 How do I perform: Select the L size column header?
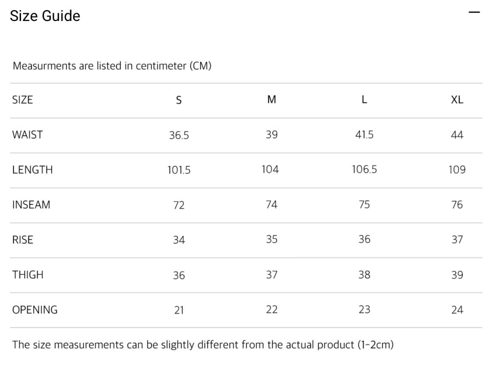tap(364, 100)
